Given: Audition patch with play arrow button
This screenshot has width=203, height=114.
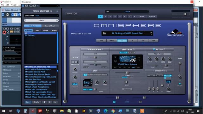Looking at the screenshot, I should 55,102.
